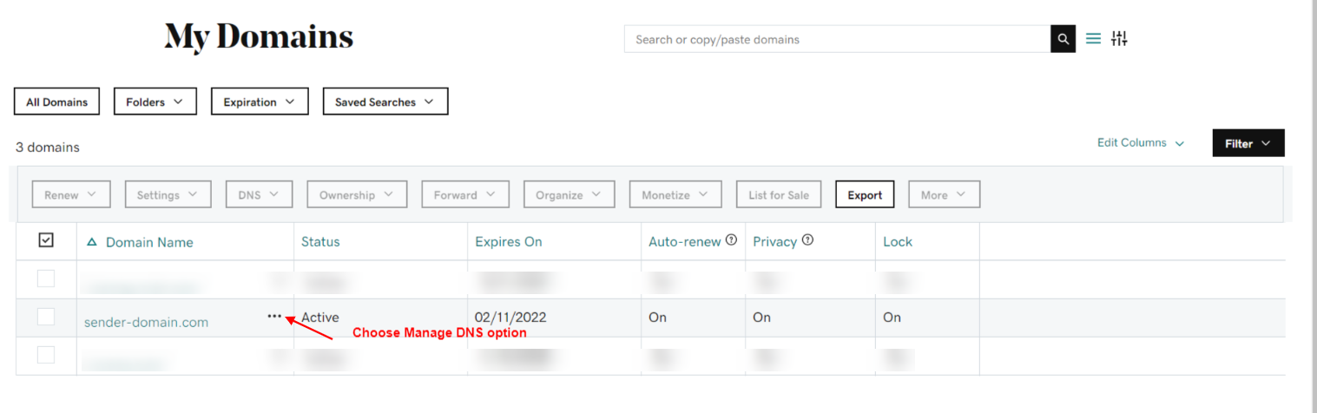Toggle the select-all domains checkbox
1317x413 pixels.
tap(46, 240)
